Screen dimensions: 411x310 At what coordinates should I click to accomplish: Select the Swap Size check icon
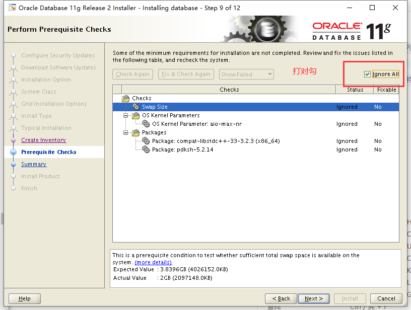[134, 106]
